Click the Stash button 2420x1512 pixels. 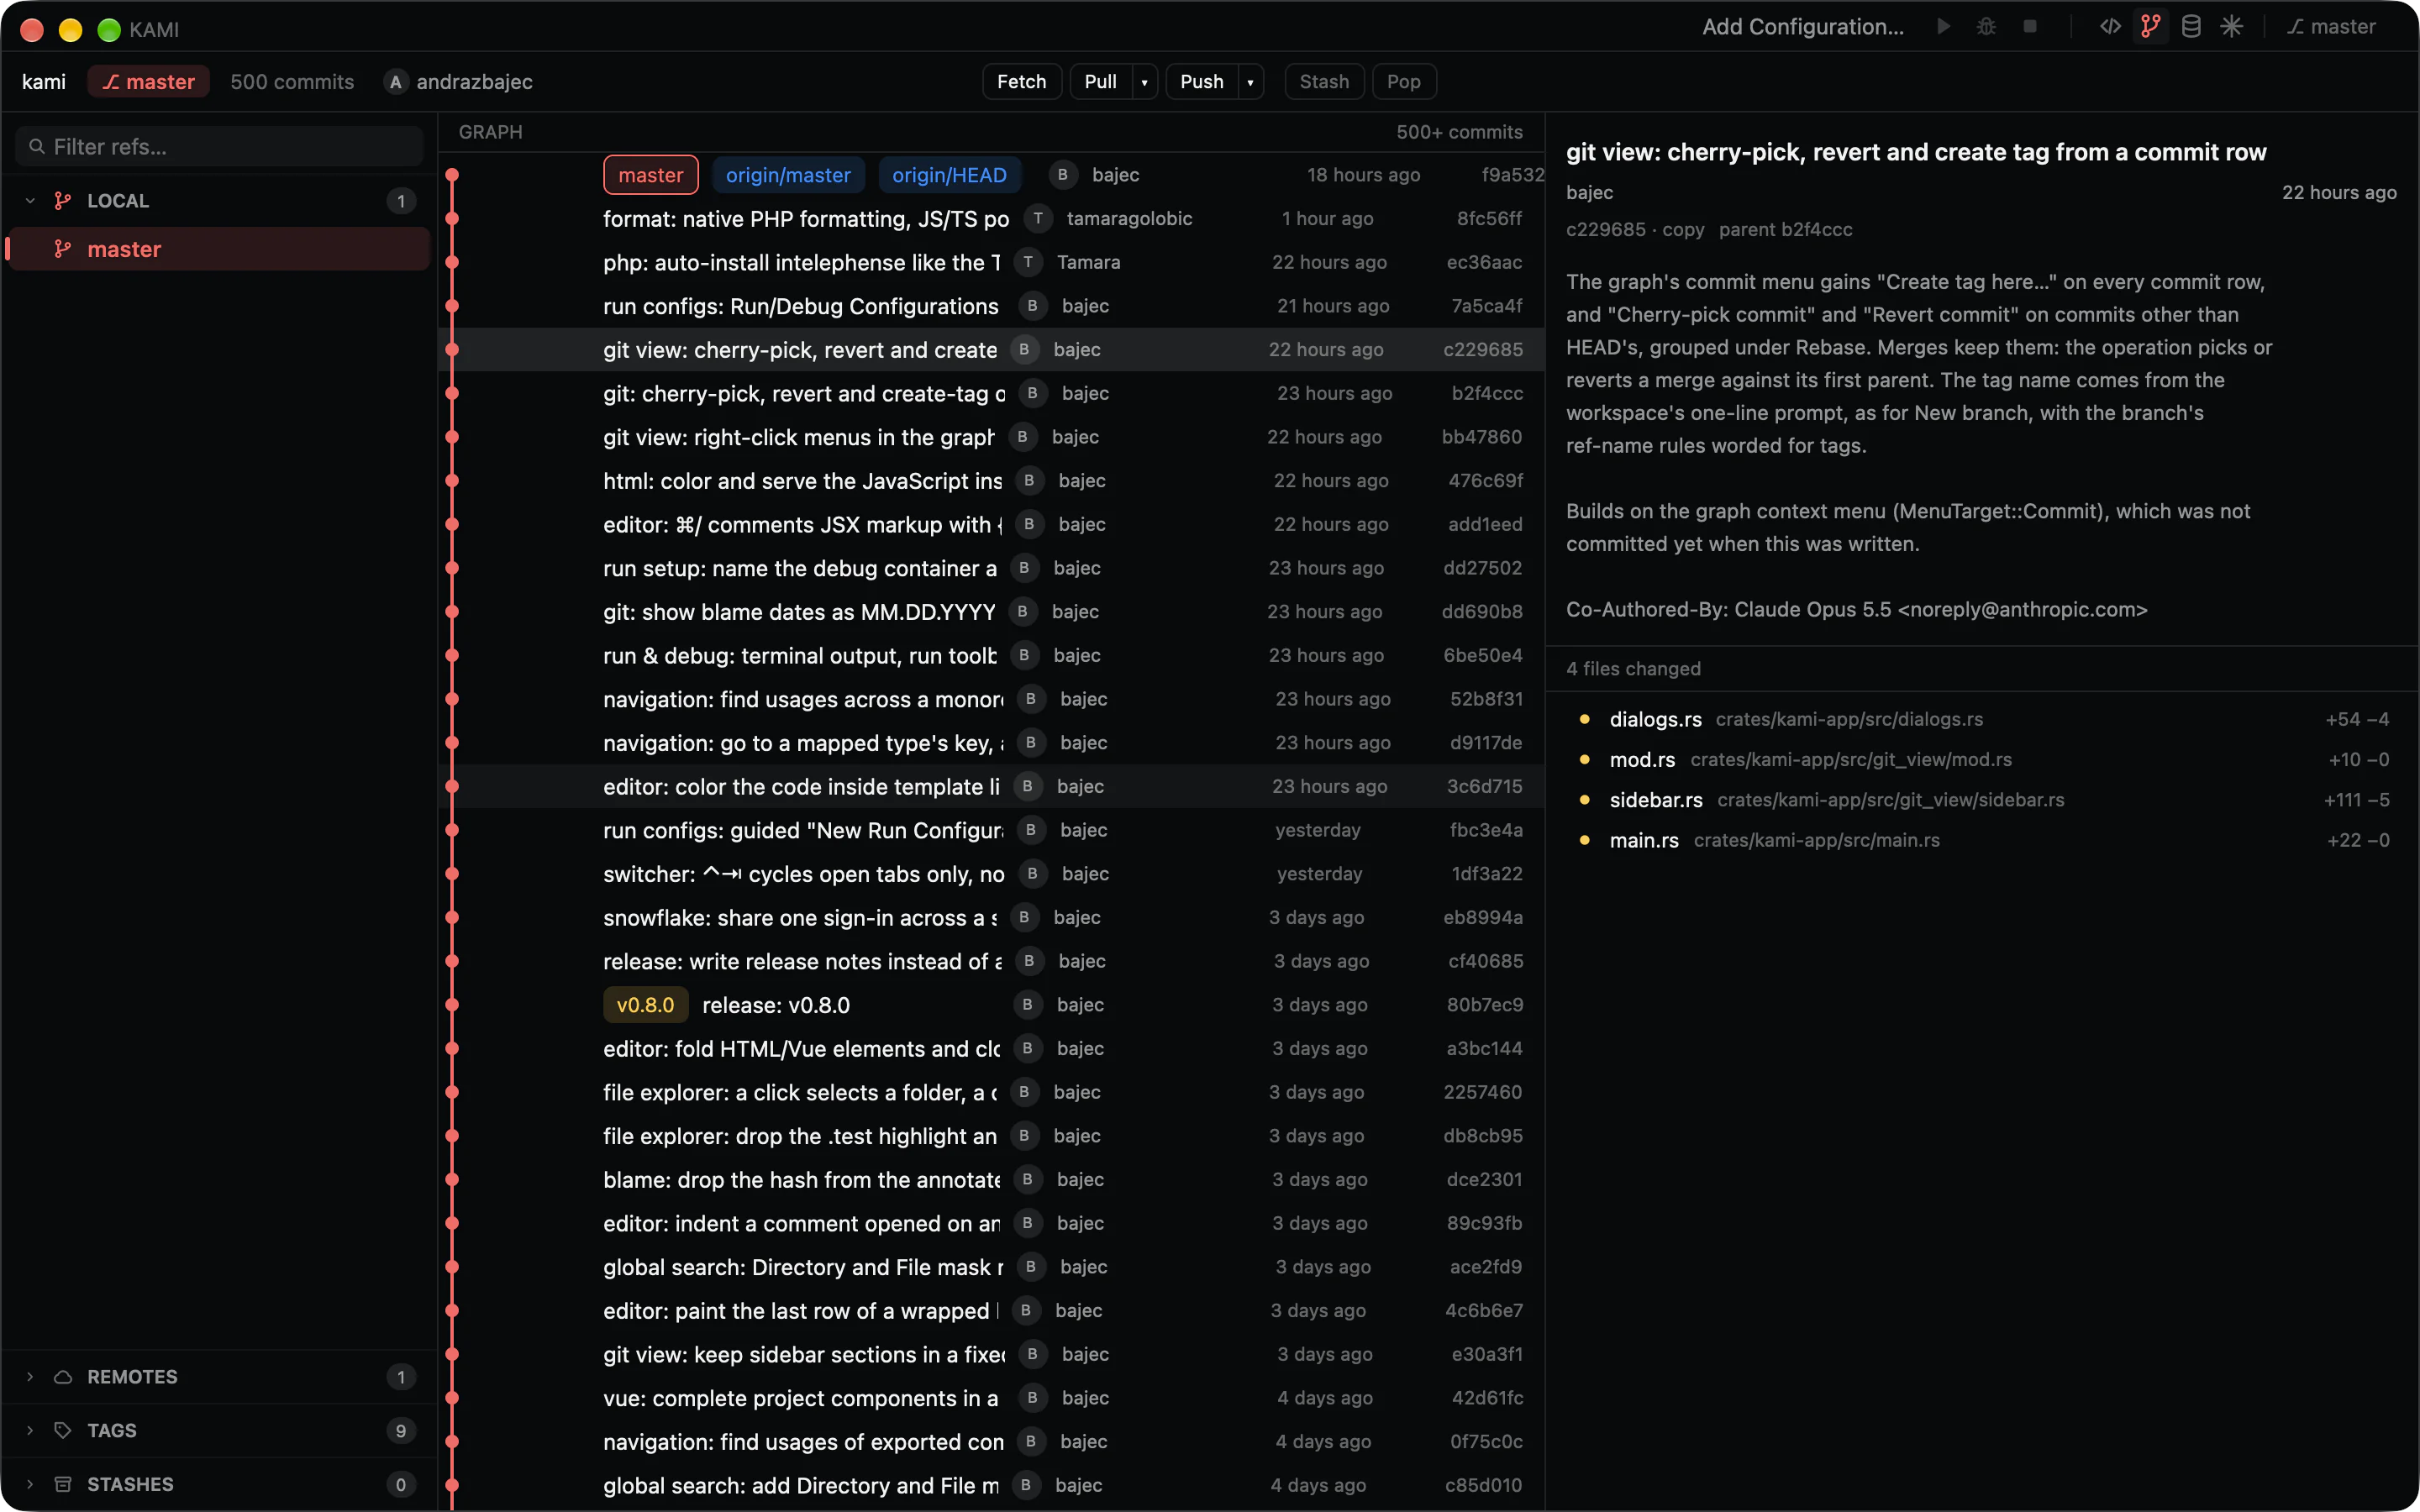[x=1324, y=82]
